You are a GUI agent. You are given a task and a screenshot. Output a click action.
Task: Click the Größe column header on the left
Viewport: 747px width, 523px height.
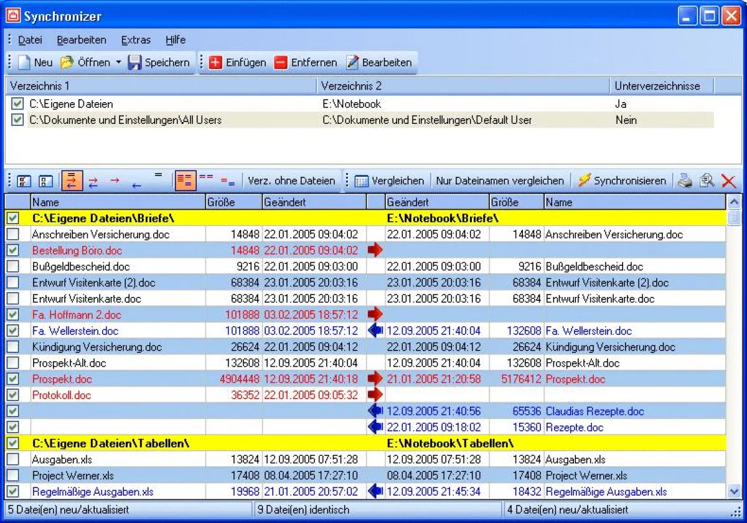(233, 202)
